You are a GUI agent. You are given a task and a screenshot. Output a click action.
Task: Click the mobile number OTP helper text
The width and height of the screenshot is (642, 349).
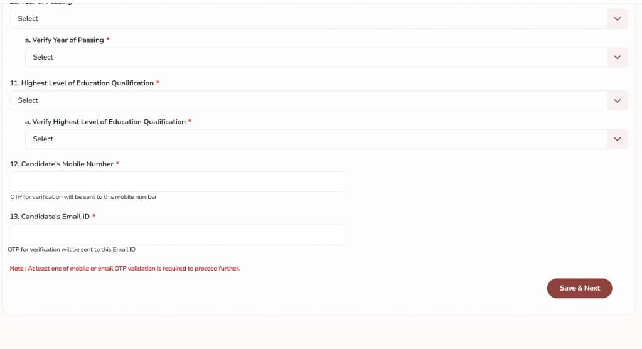point(83,197)
